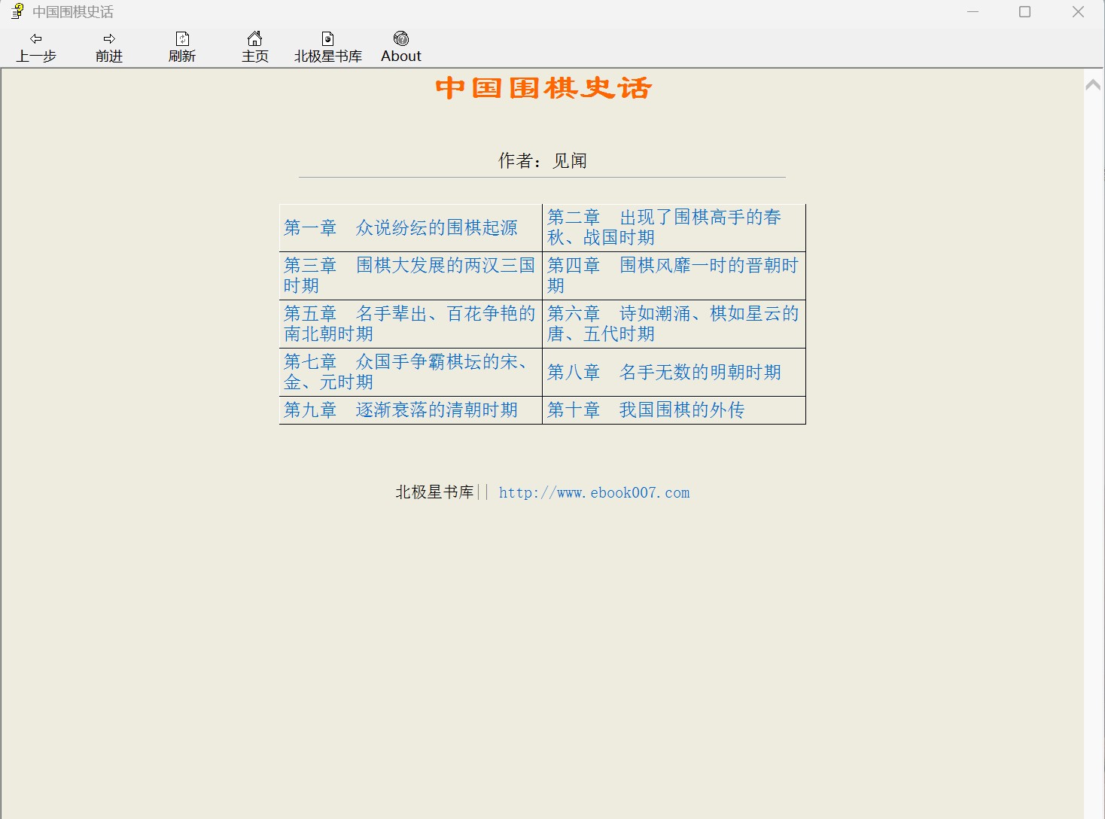Maximize the 中国围棋史话 window
The width and height of the screenshot is (1105, 819).
[1024, 12]
